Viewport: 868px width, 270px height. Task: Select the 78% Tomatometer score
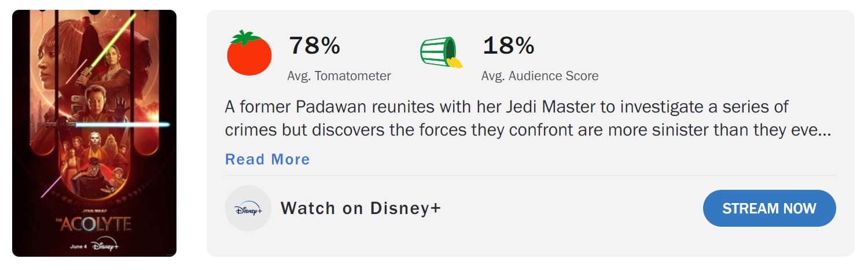tap(314, 46)
